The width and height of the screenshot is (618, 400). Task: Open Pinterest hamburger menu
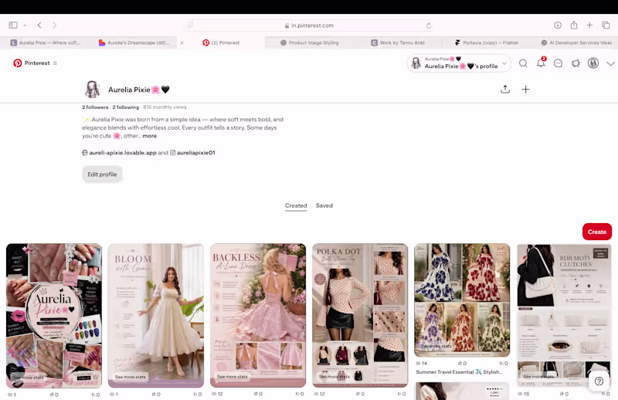click(x=55, y=63)
